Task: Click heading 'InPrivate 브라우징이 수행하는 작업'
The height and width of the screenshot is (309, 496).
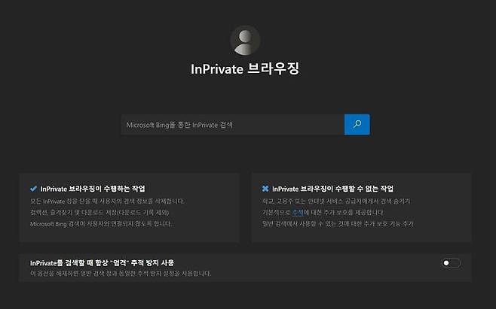Action: point(93,189)
